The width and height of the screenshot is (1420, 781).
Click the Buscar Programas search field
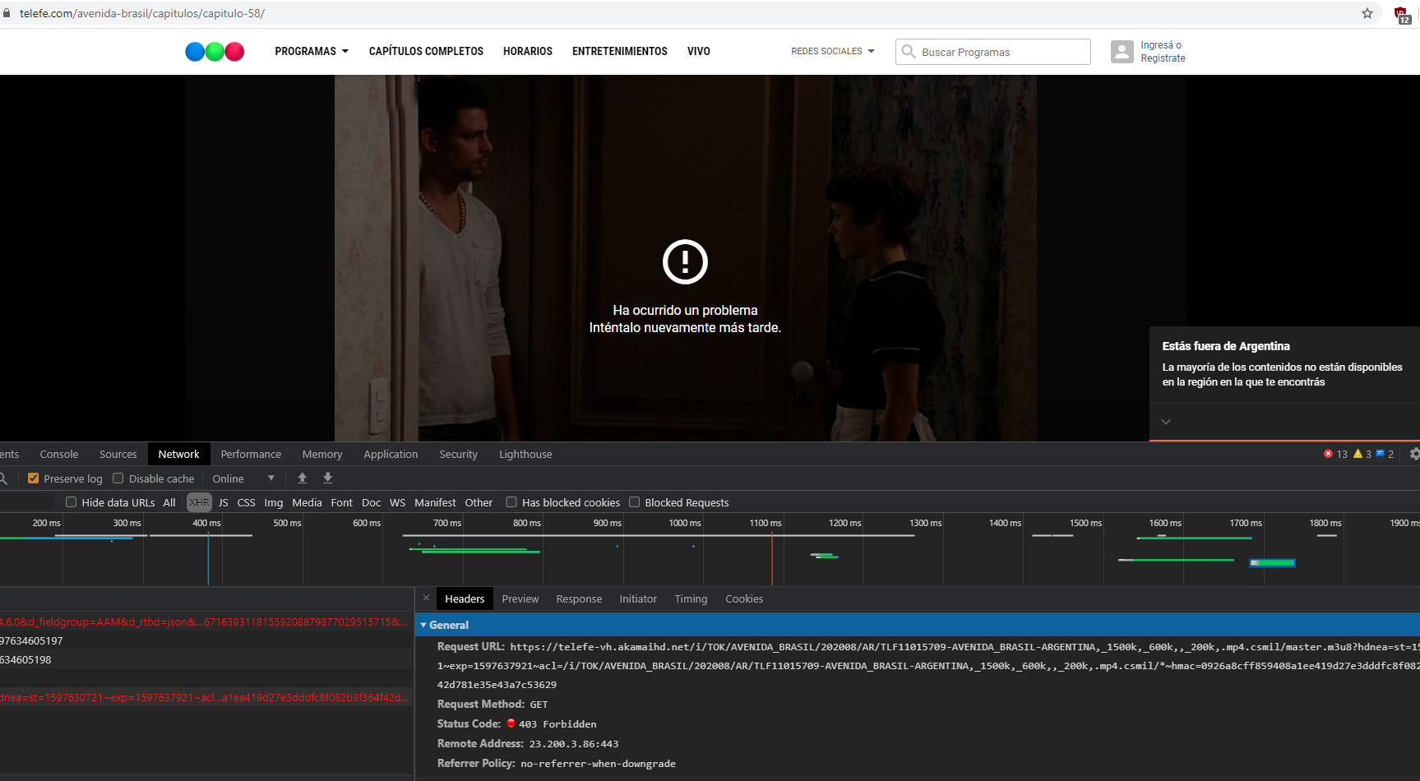[992, 51]
